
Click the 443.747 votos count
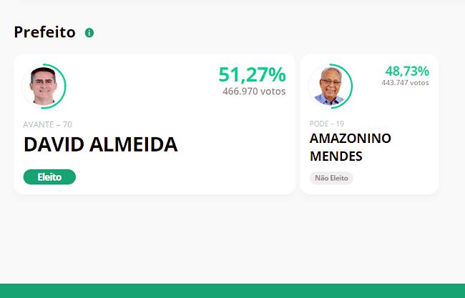pos(405,83)
